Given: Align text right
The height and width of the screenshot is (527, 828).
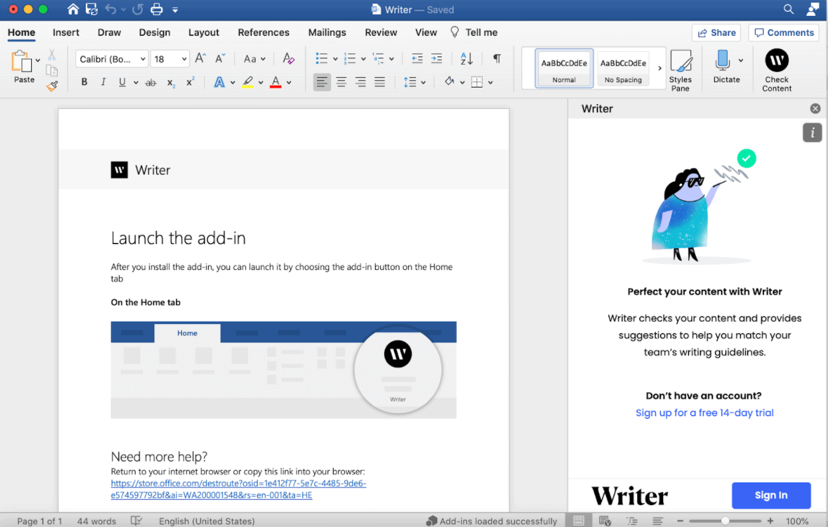Looking at the screenshot, I should 360,82.
